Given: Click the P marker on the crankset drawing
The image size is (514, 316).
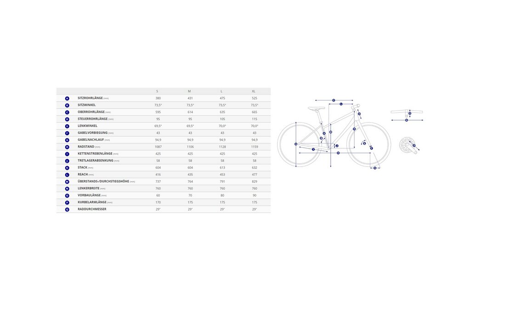Looking at the screenshot, I should (x=414, y=145).
